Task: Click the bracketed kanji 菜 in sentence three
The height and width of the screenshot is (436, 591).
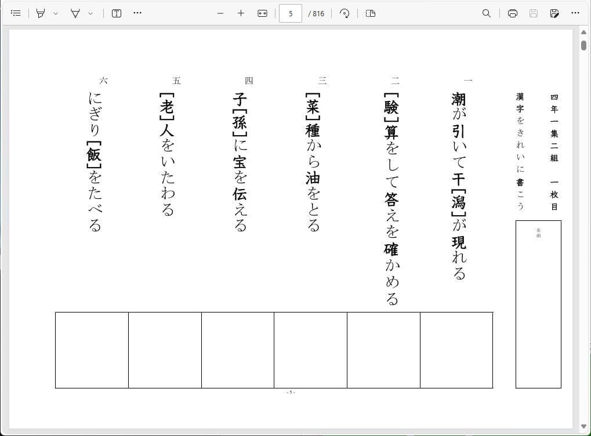Action: click(x=313, y=107)
